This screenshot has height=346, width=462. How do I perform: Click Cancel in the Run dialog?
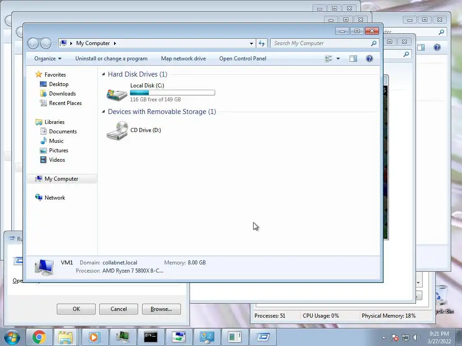[119, 309]
